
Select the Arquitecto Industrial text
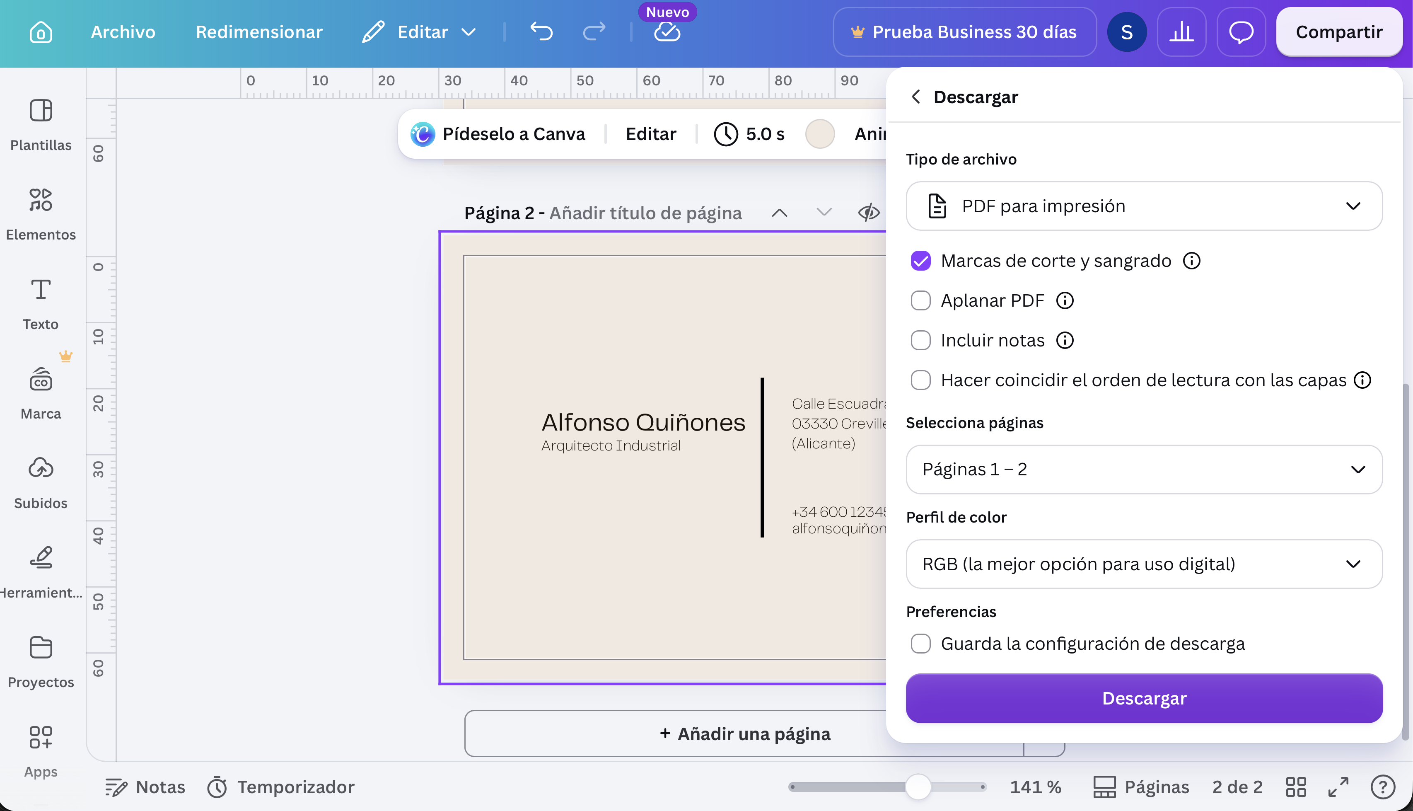[611, 445]
